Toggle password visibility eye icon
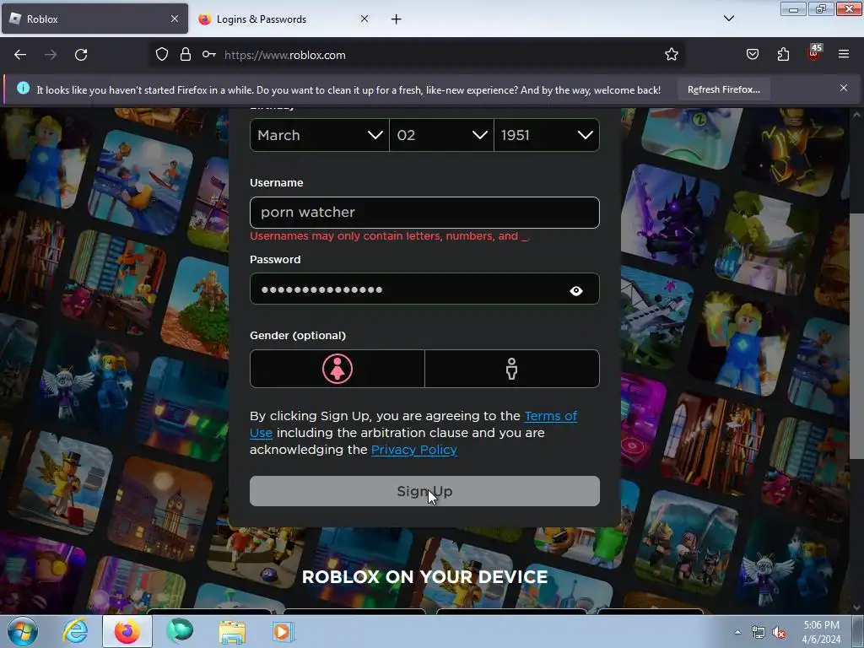864x648 pixels. 576,290
